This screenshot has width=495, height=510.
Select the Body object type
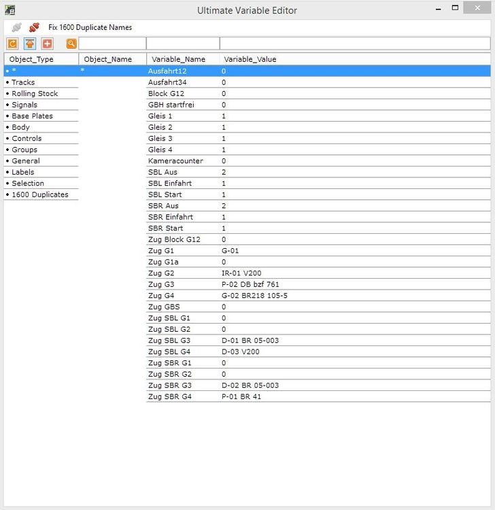click(20, 127)
